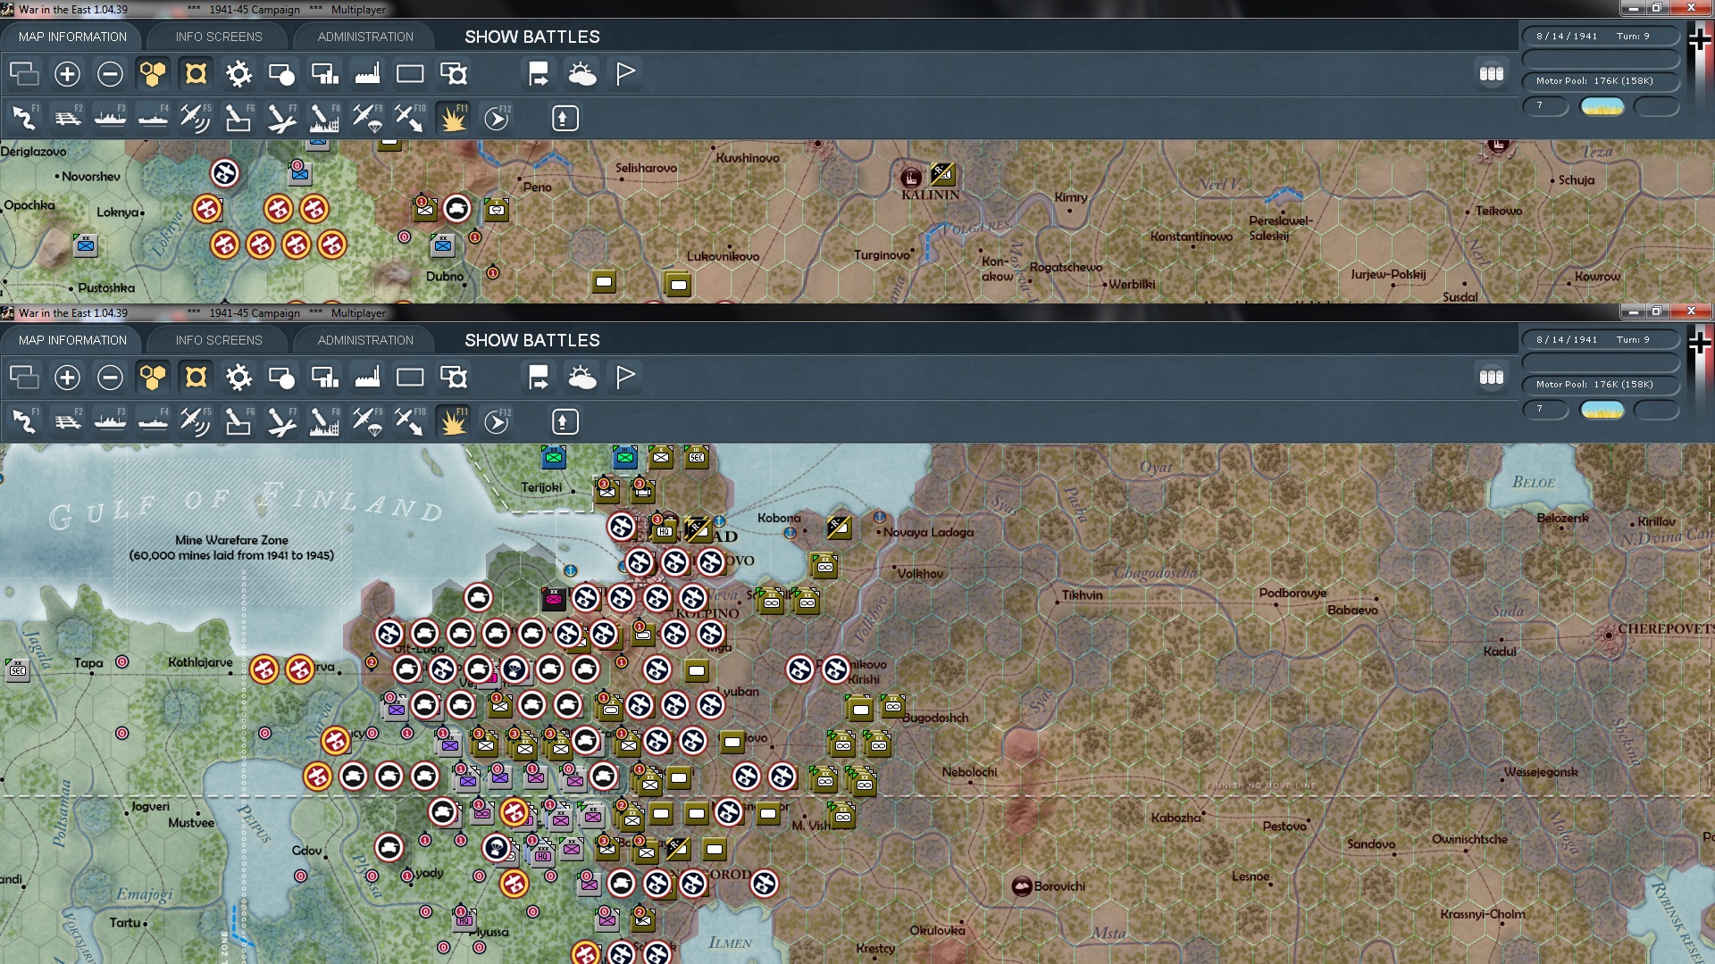
Task: Select F8 bomb city icon in the lower window
Action: coord(324,421)
